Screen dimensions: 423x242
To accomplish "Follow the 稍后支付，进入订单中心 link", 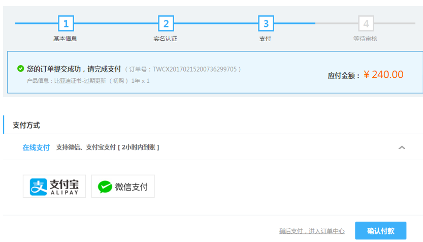I will point(312,231).
